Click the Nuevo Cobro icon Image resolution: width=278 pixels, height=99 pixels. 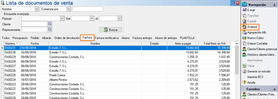coord(245,38)
